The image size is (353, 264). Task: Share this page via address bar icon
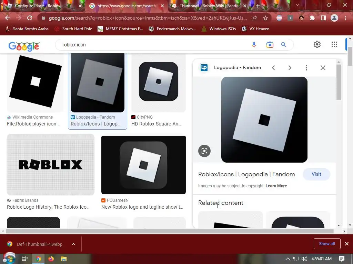click(254, 18)
